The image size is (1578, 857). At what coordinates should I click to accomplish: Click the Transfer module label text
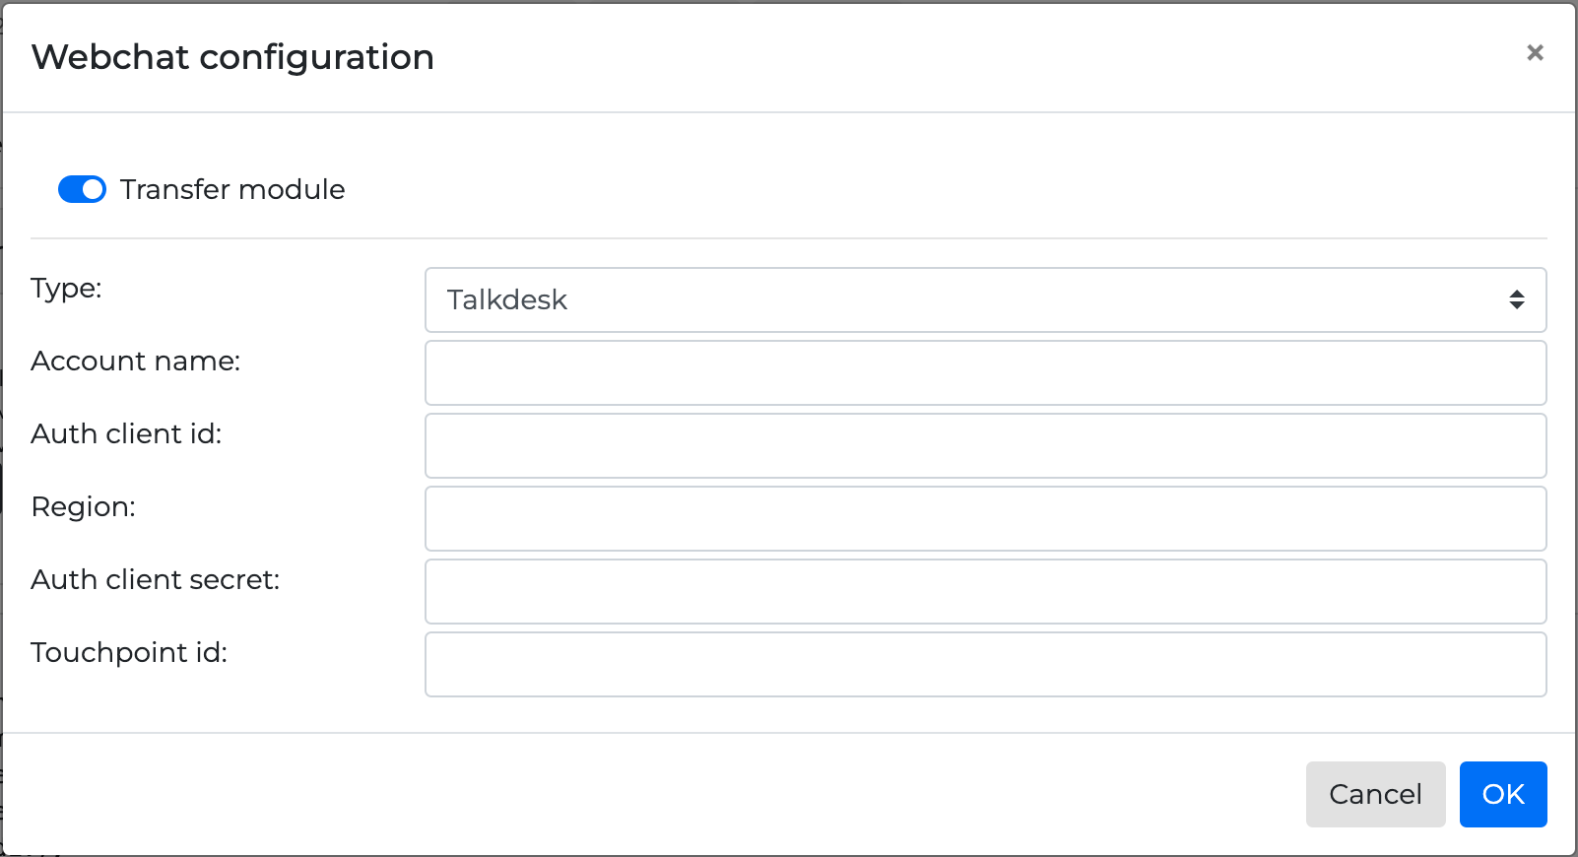click(x=232, y=189)
